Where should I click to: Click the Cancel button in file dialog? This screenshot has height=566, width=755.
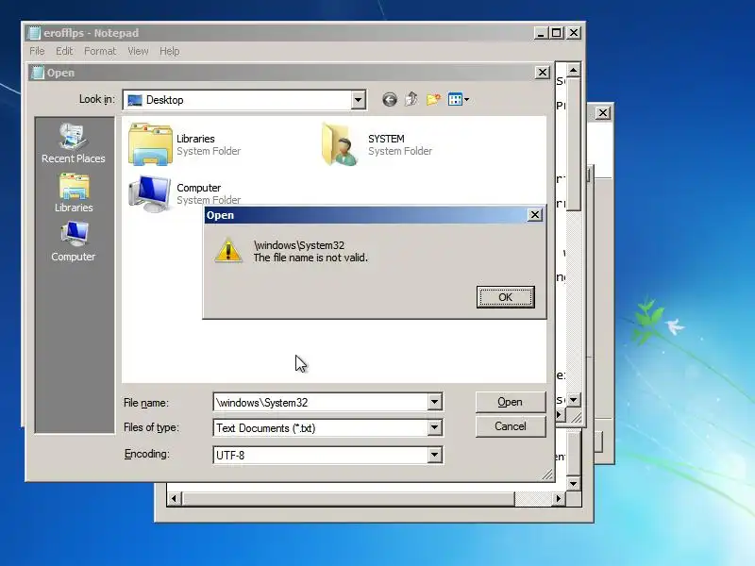pyautogui.click(x=510, y=426)
